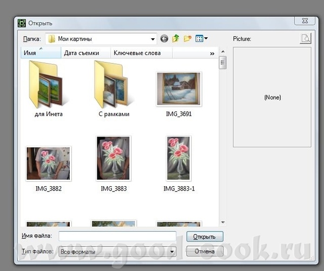Click the scrollbar down arrow

(223, 222)
